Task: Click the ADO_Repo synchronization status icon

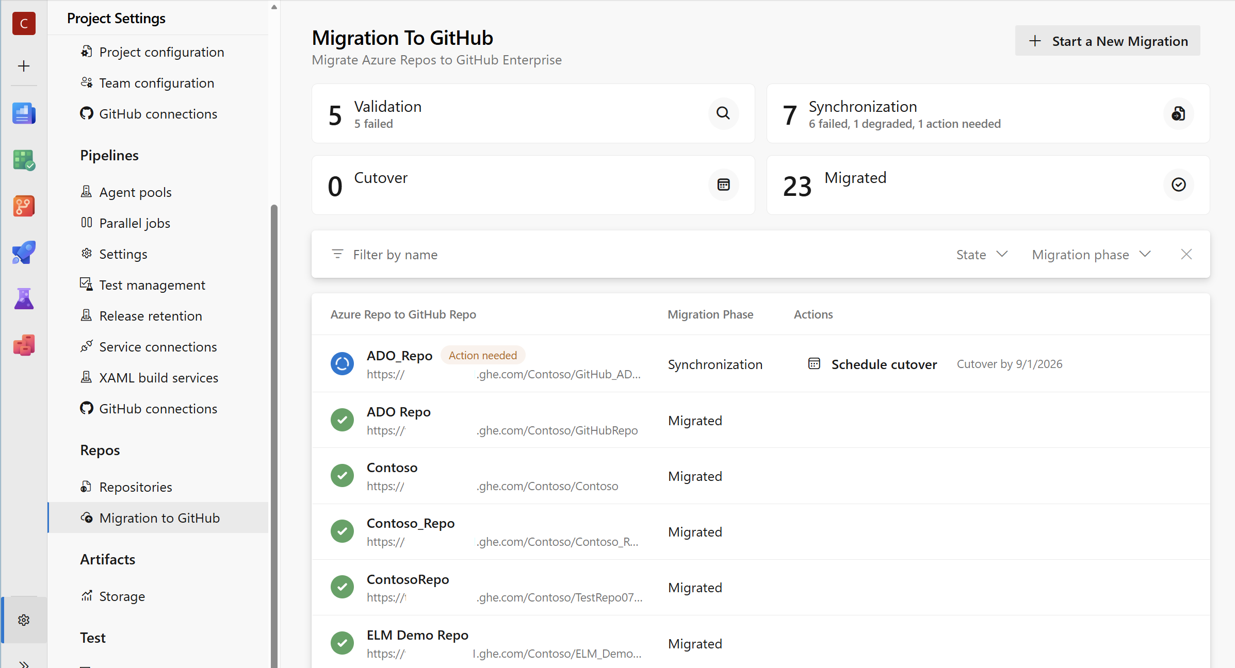Action: [342, 364]
